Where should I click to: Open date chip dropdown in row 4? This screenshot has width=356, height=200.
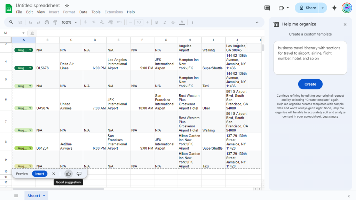click(x=30, y=68)
